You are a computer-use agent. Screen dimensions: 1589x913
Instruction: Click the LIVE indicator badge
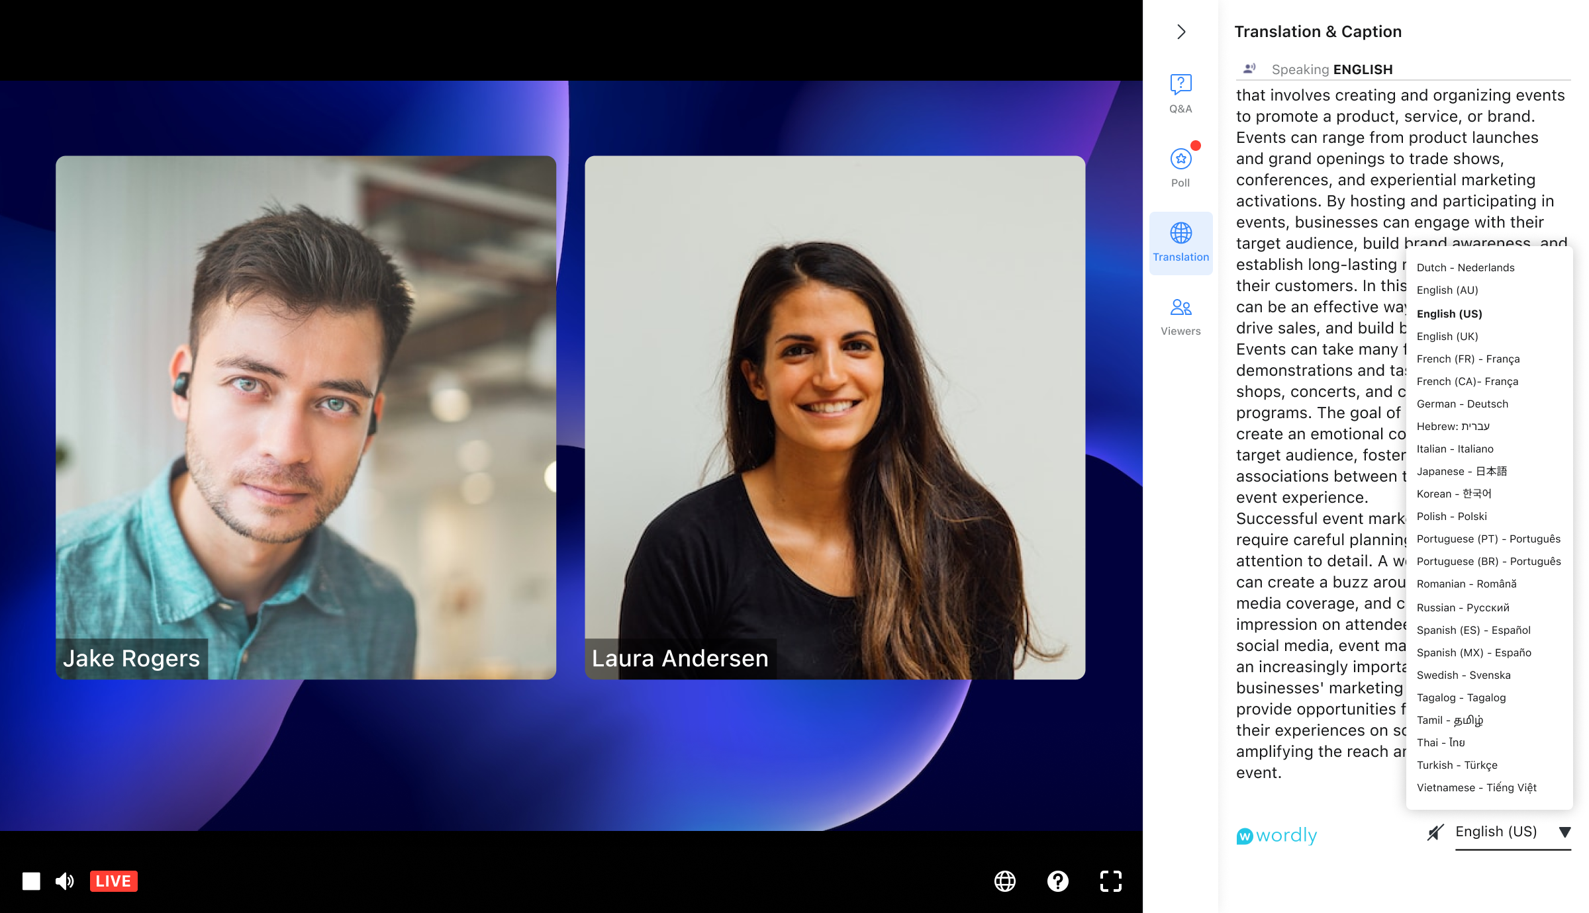tap(113, 881)
